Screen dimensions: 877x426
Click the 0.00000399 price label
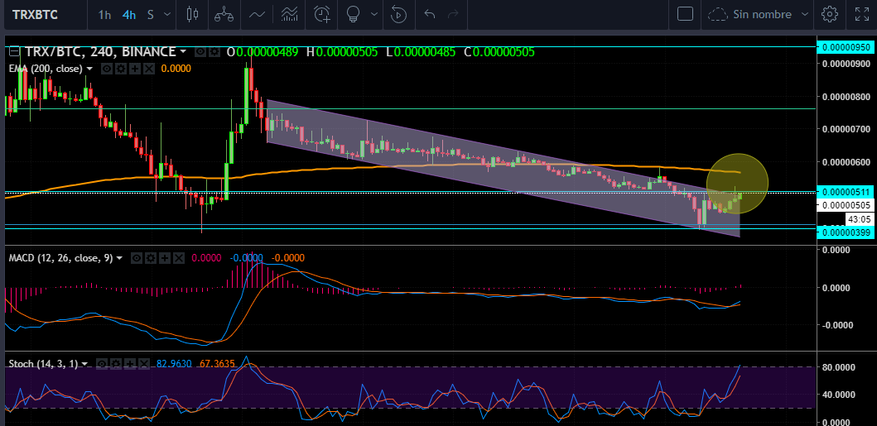(845, 232)
